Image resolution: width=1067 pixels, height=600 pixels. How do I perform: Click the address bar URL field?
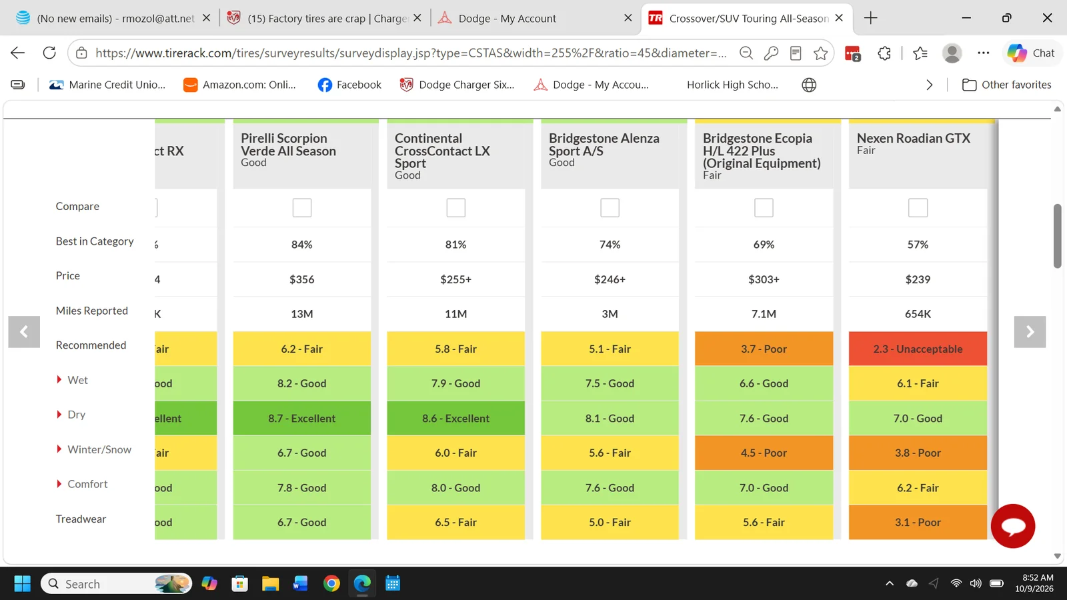pos(411,53)
